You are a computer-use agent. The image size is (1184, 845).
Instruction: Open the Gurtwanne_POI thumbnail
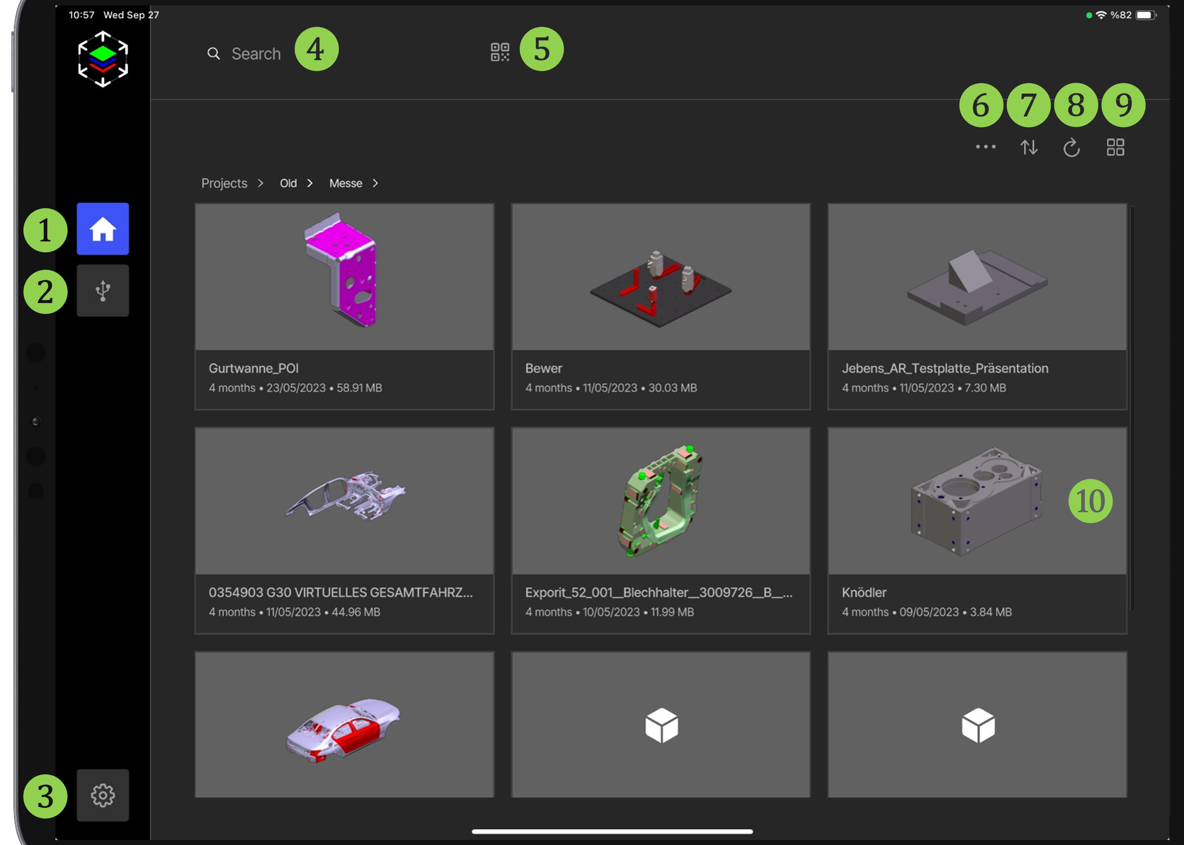pos(344,277)
